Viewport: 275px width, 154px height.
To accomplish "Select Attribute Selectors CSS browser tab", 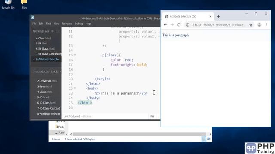I will (x=188, y=16).
